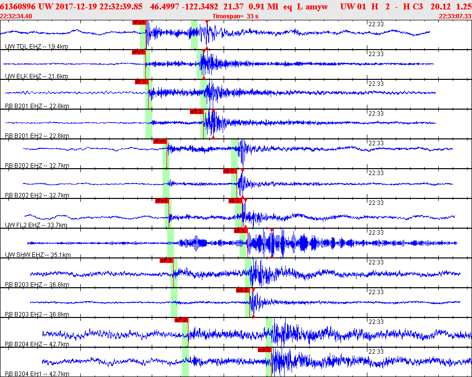The height and width of the screenshot is (377, 472).
Task: Select the PB B201 EH2 -- 22.8km label
Action: 37,136
